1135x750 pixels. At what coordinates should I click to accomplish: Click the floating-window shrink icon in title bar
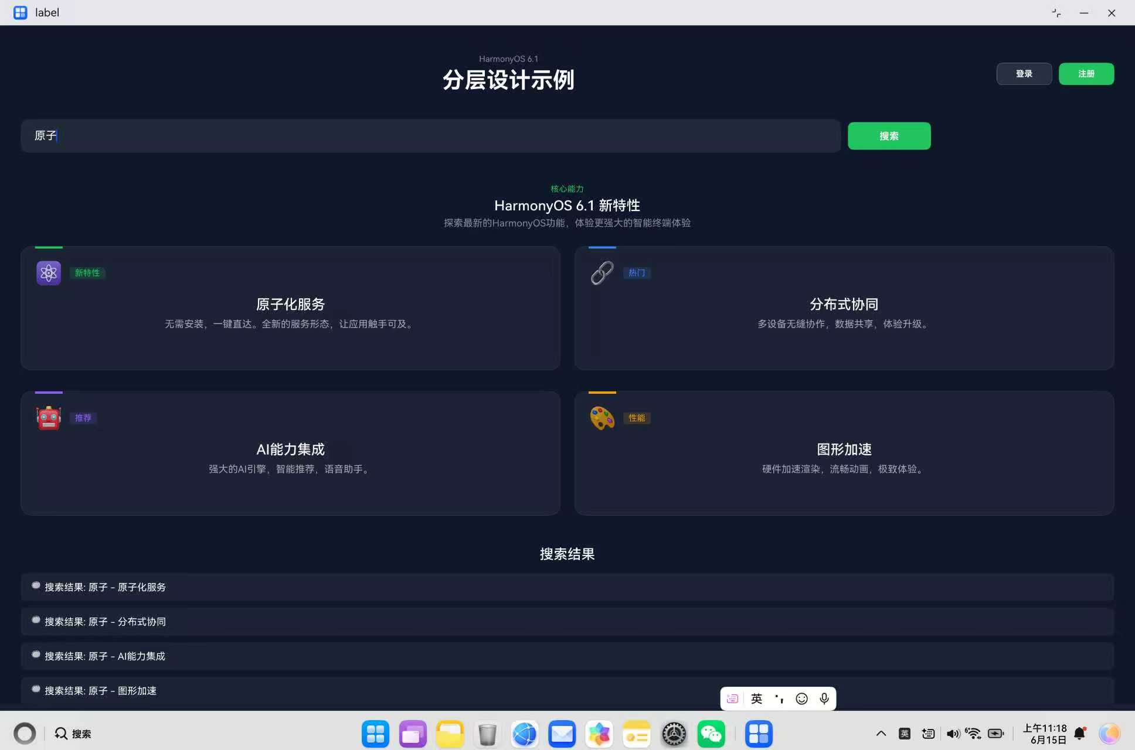pos(1056,13)
